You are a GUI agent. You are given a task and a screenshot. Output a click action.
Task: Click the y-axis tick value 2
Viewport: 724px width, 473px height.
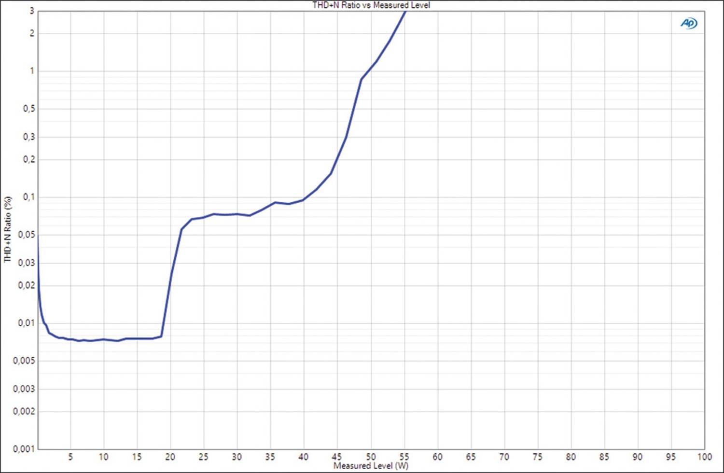tap(32, 33)
